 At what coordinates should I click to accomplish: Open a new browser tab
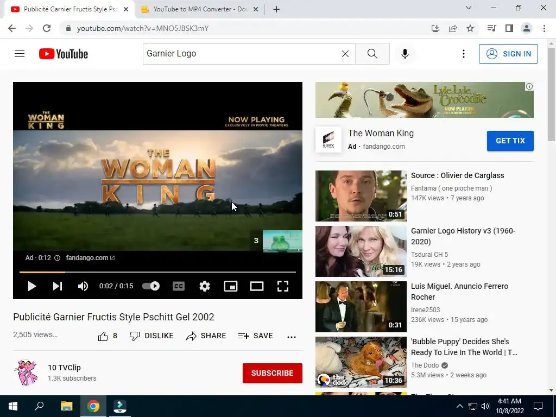pos(276,10)
